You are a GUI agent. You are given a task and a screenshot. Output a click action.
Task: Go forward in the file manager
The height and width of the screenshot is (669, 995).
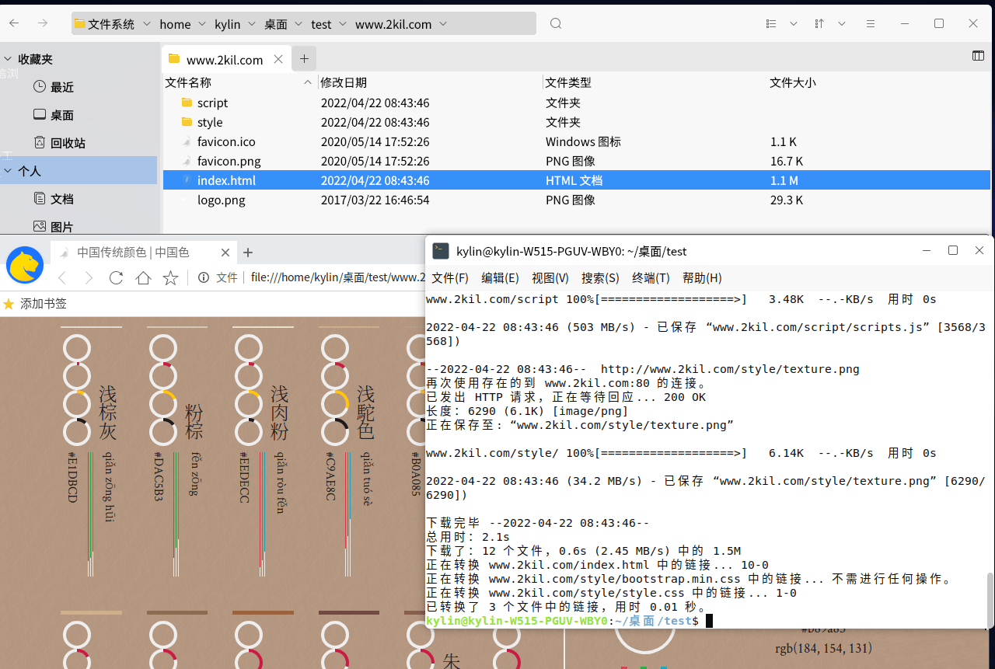[x=43, y=23]
